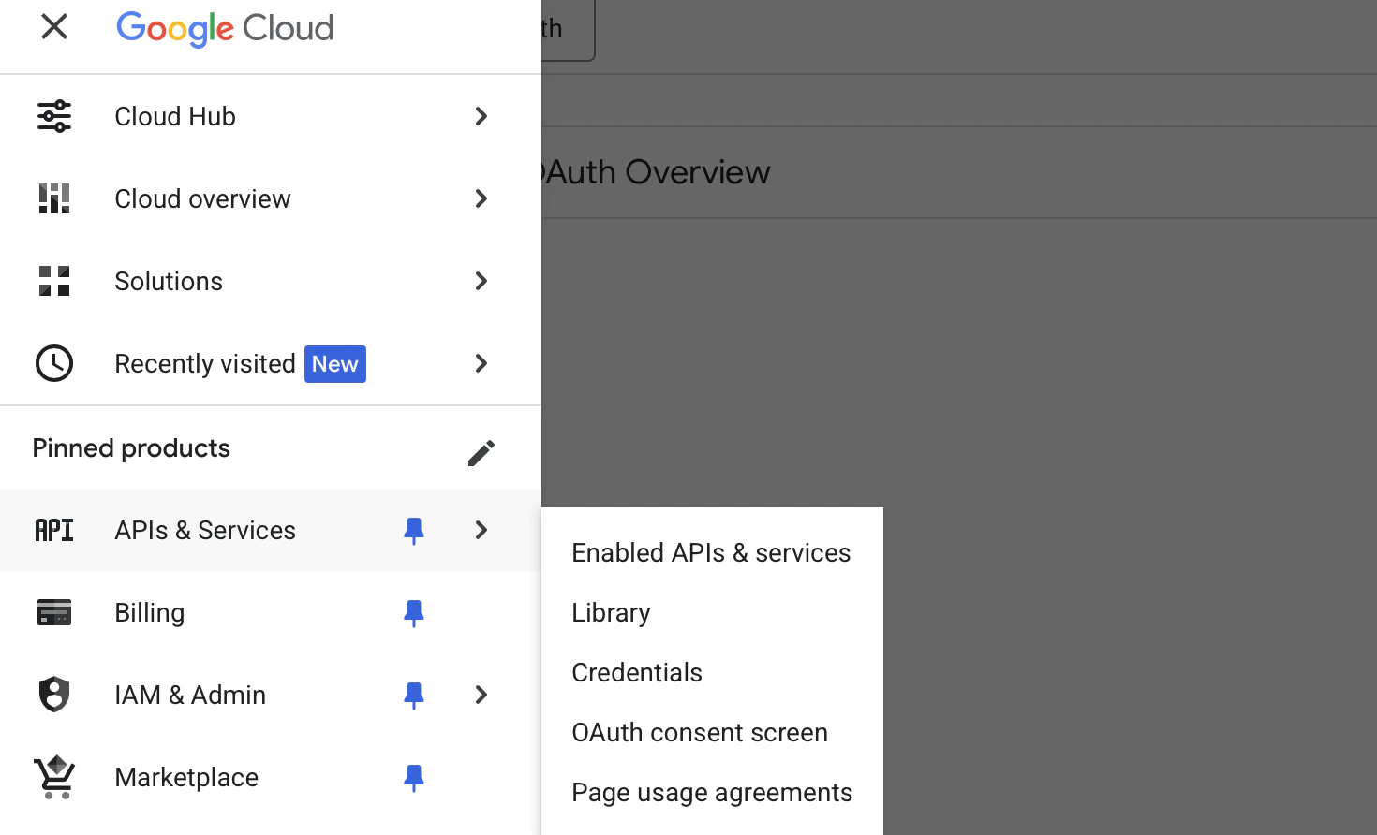Open Enabled APIs & services

(x=710, y=552)
